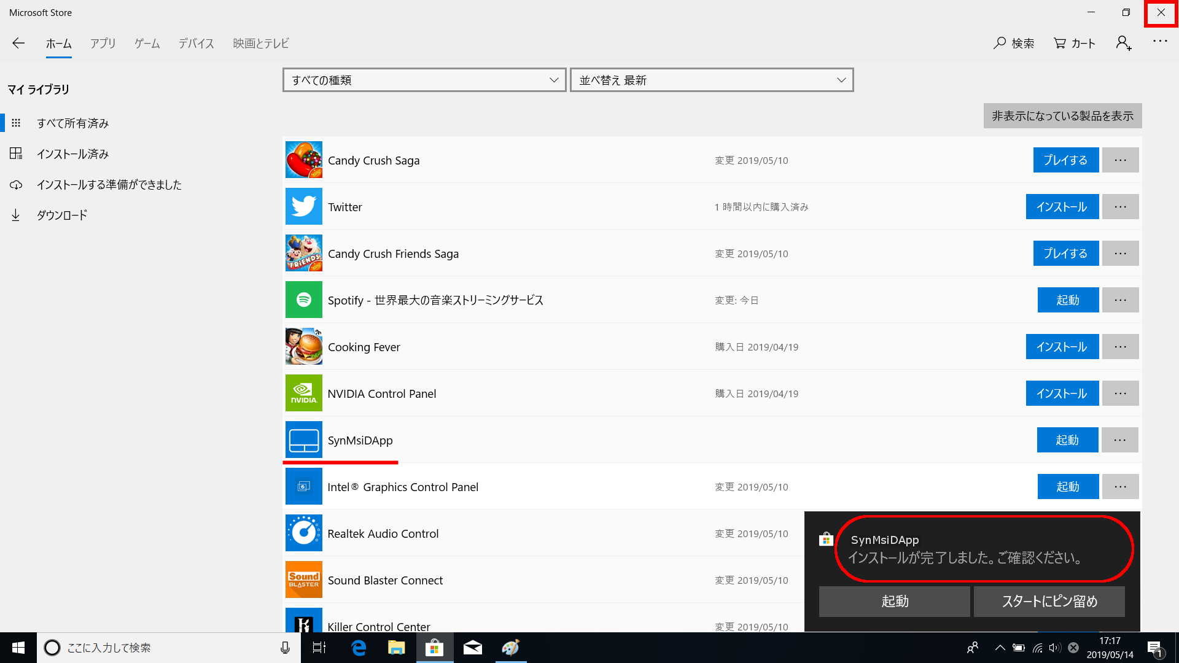Click the Spotify app icon
The image size is (1179, 663).
click(304, 300)
